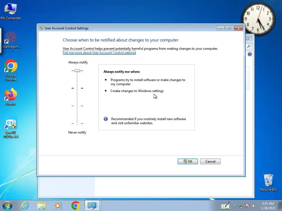Click the taskbar date and time
Viewport: 282px width, 211px height.
[268, 206]
